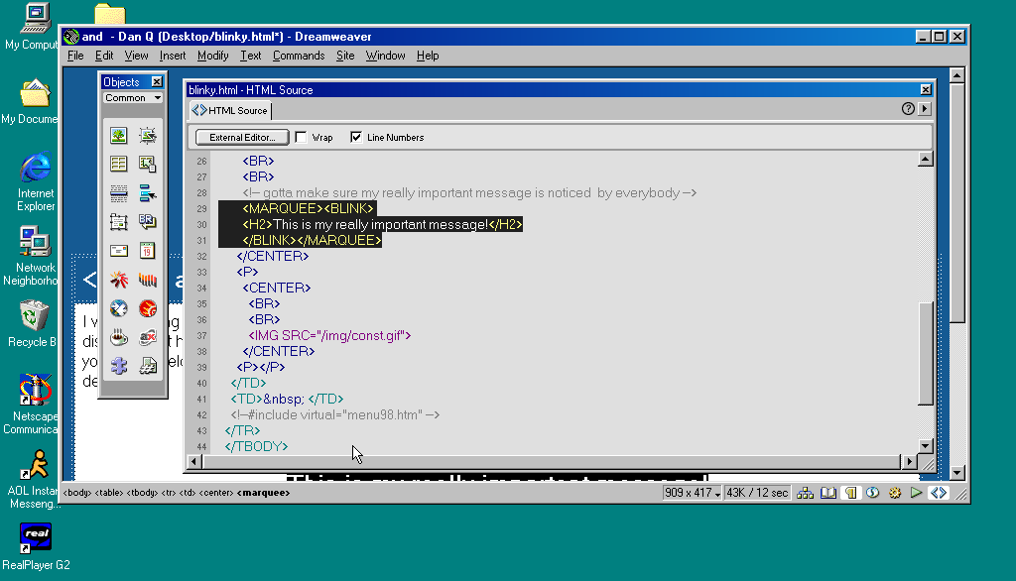Open the Library icon in the launcher bar
1016x581 pixels.
click(x=827, y=493)
